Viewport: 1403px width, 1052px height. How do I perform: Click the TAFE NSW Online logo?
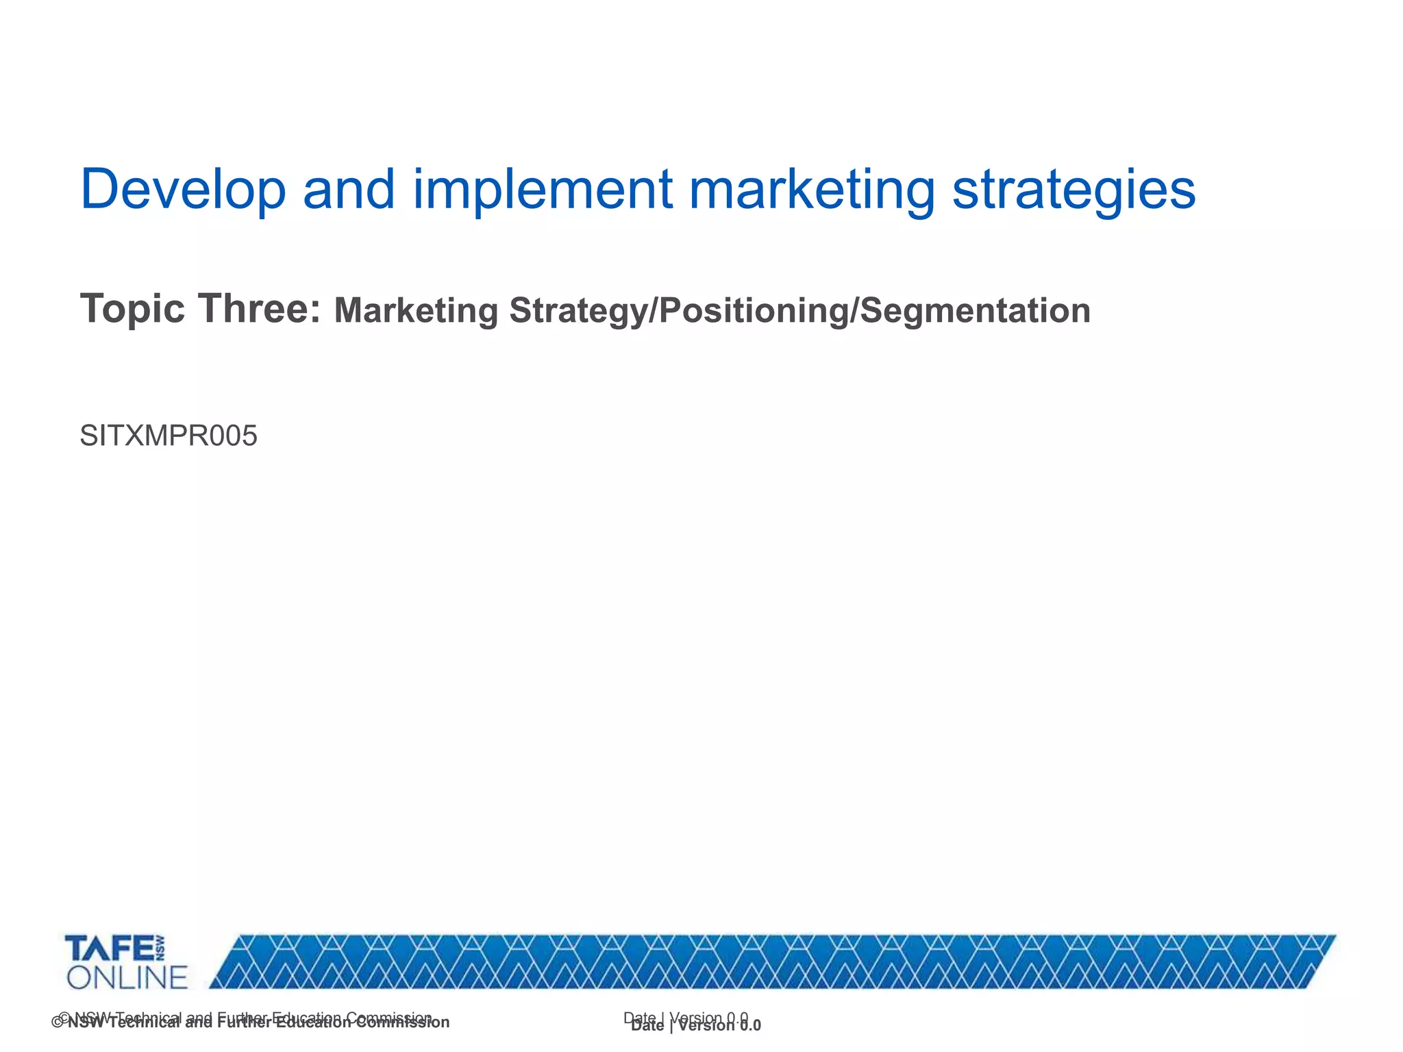click(x=127, y=961)
